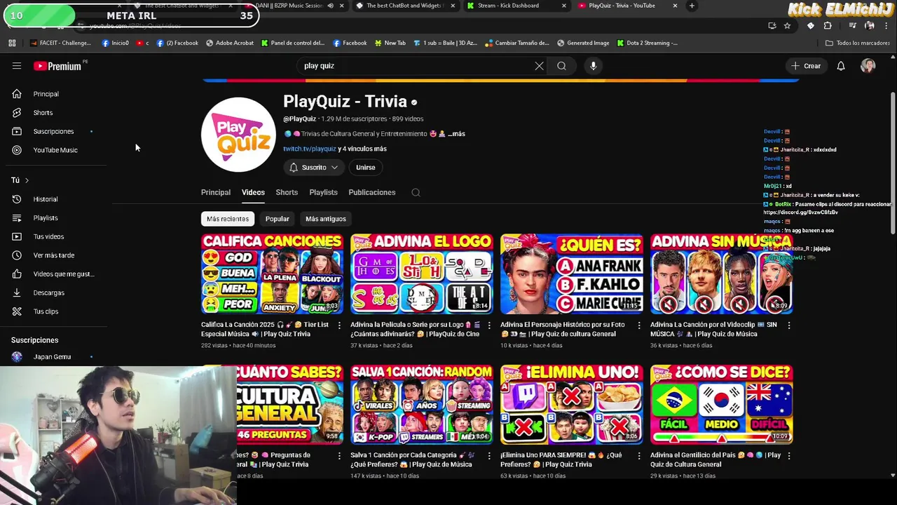Screen dimensions: 897x505
Task: Open the Publicaciones channel tab
Action: (372, 192)
